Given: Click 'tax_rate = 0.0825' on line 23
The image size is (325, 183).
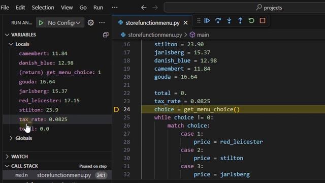Looking at the screenshot, I should pyautogui.click(x=182, y=101).
